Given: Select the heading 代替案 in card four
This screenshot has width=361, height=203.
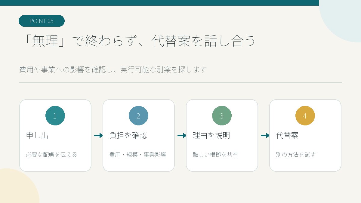Looking at the screenshot, I should click(287, 135).
